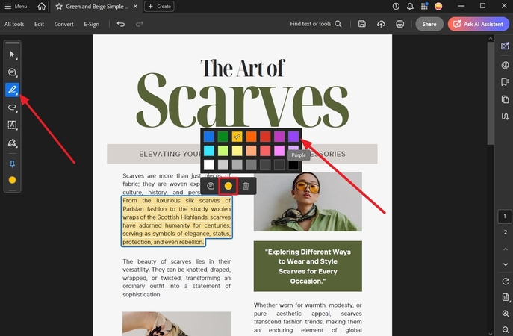This screenshot has width=513, height=336.
Task: Add a note to the highlight
Action: (x=211, y=186)
